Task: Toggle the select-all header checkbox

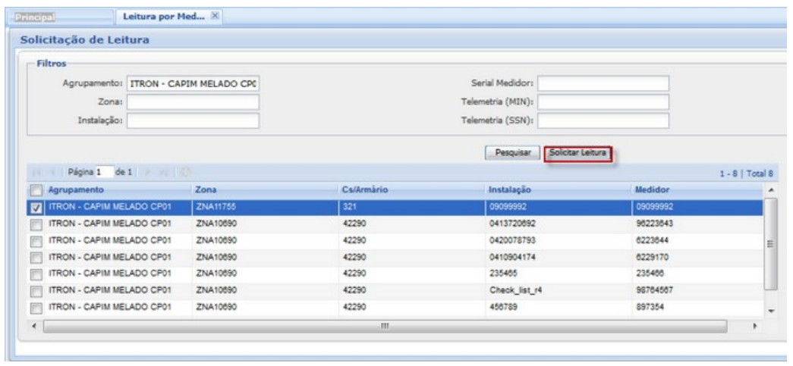Action: pyautogui.click(x=36, y=189)
